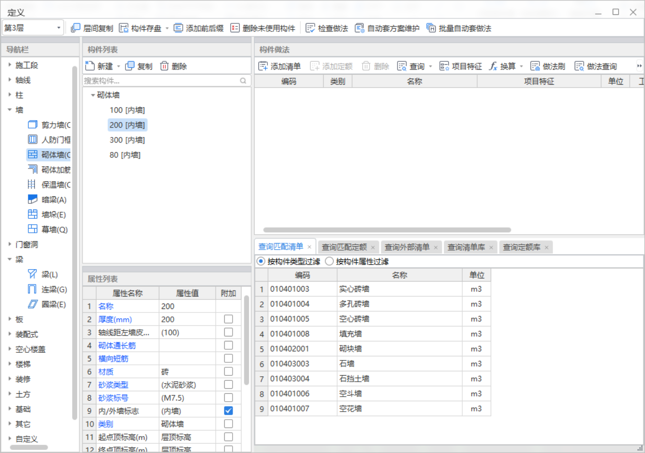Image resolution: width=645 pixels, height=453 pixels.
Task: Select 砌体加筋 in the navigation bar
Action: pyautogui.click(x=49, y=170)
